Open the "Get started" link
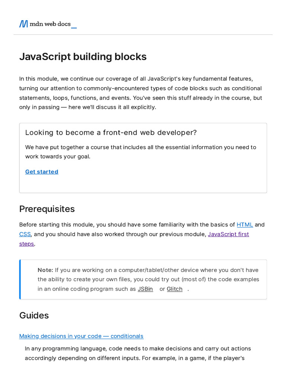This screenshot has width=286, height=382. point(42,172)
